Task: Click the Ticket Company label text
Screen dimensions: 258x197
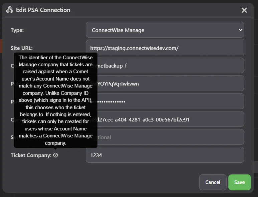Action: [x=31, y=155]
